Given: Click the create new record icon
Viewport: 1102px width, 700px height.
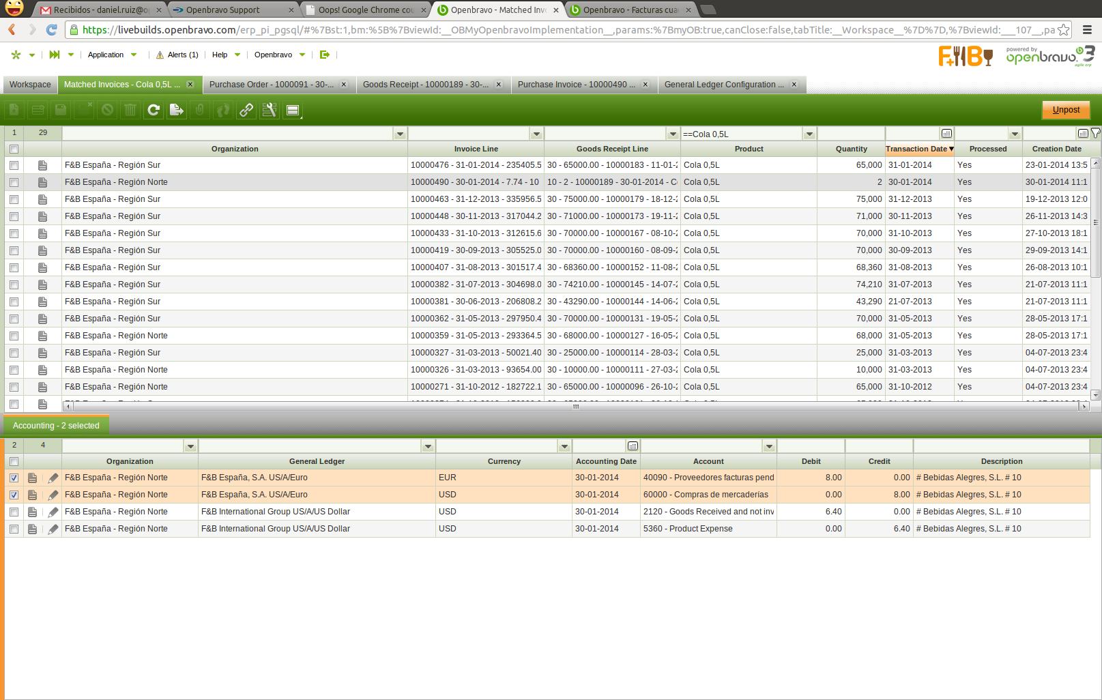Looking at the screenshot, I should click(14, 110).
